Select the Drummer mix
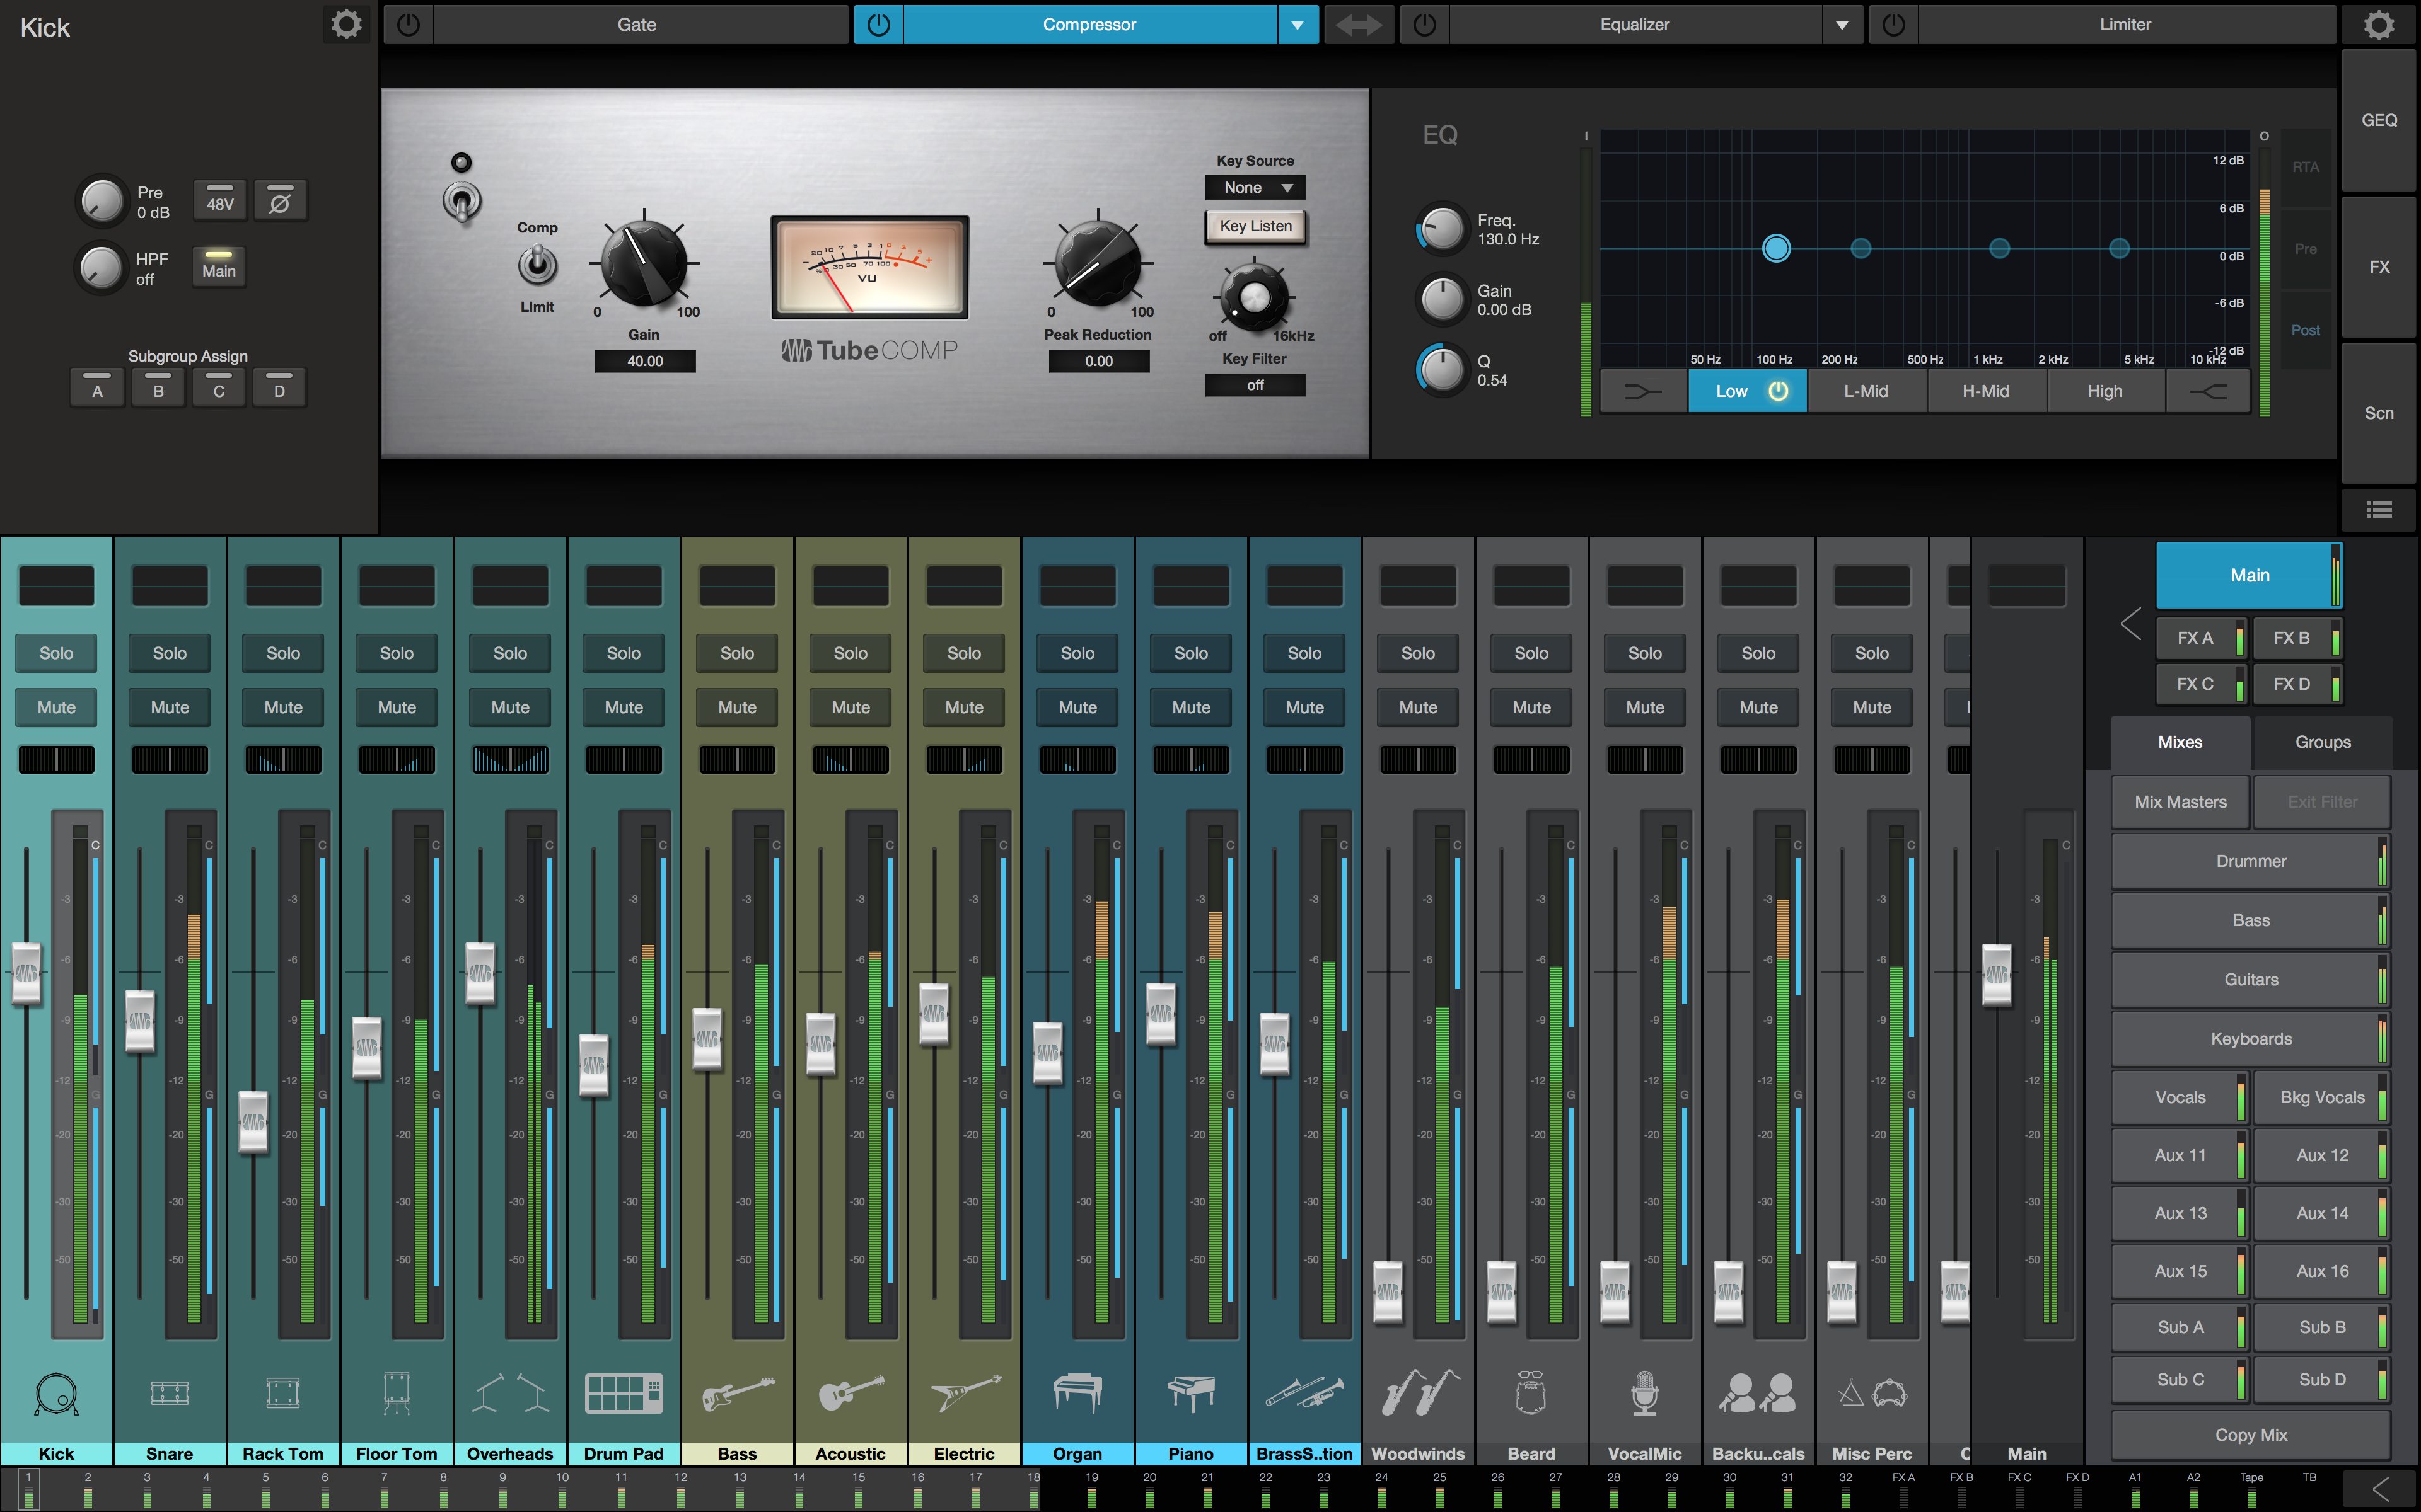Image resolution: width=2421 pixels, height=1512 pixels. [2251, 861]
